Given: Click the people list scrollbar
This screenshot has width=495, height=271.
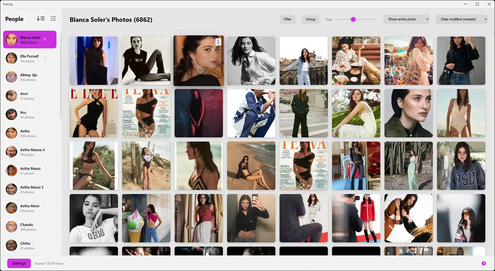Looking at the screenshot, I should [x=61, y=76].
